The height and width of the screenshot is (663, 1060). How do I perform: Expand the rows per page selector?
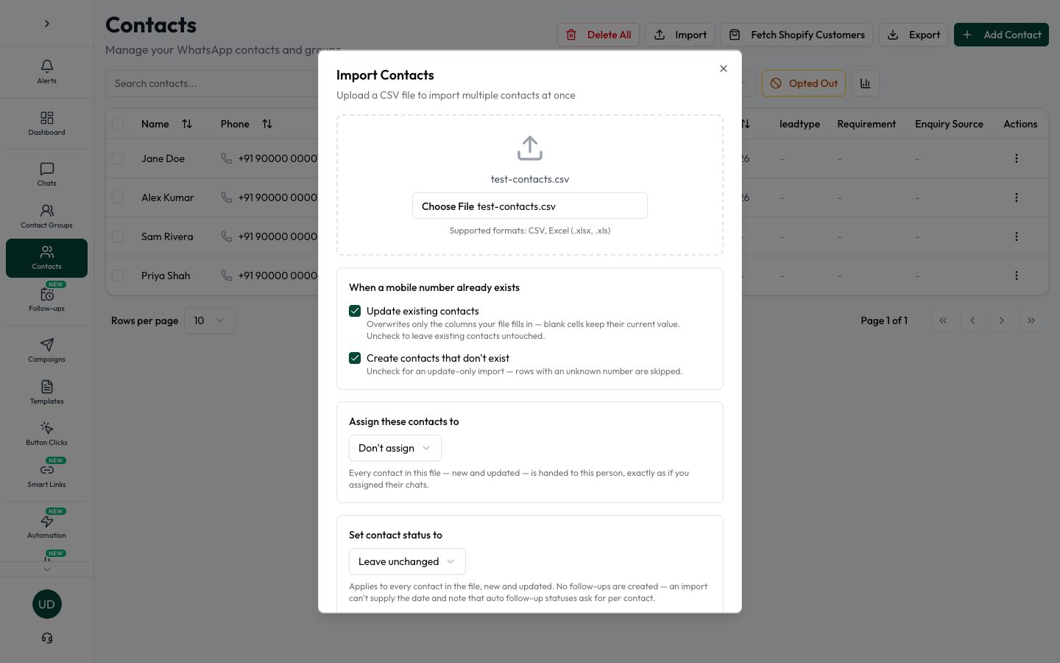tap(210, 320)
